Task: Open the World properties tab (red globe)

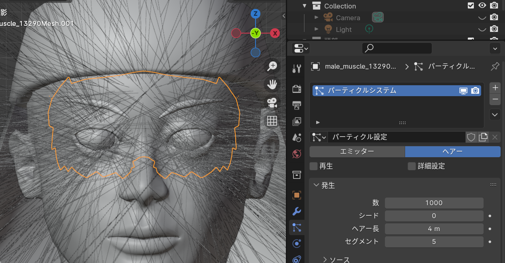Action: (x=297, y=154)
